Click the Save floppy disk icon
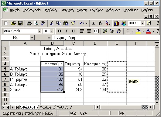Screen dimensions: 161x117 (x=20, y=23)
